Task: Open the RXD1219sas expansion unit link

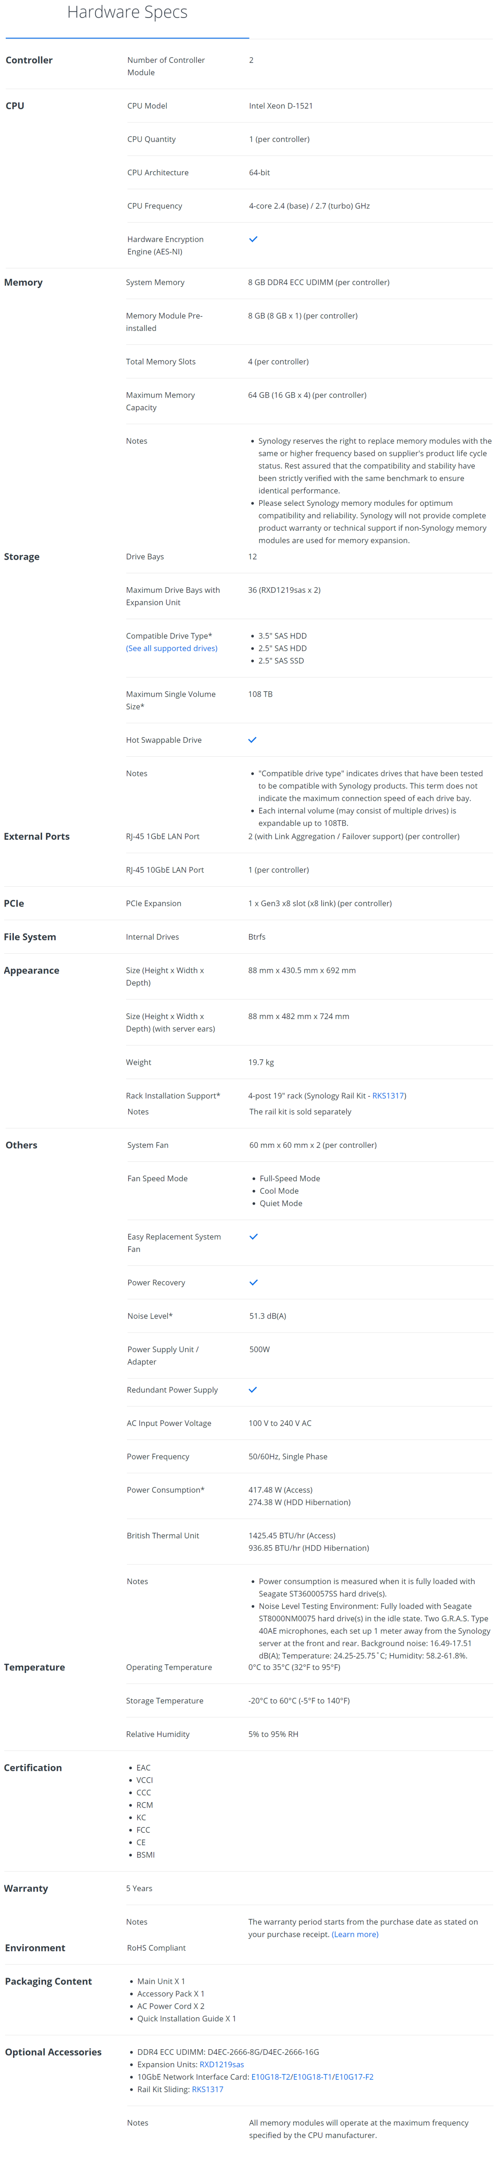Action: pyautogui.click(x=222, y=2064)
